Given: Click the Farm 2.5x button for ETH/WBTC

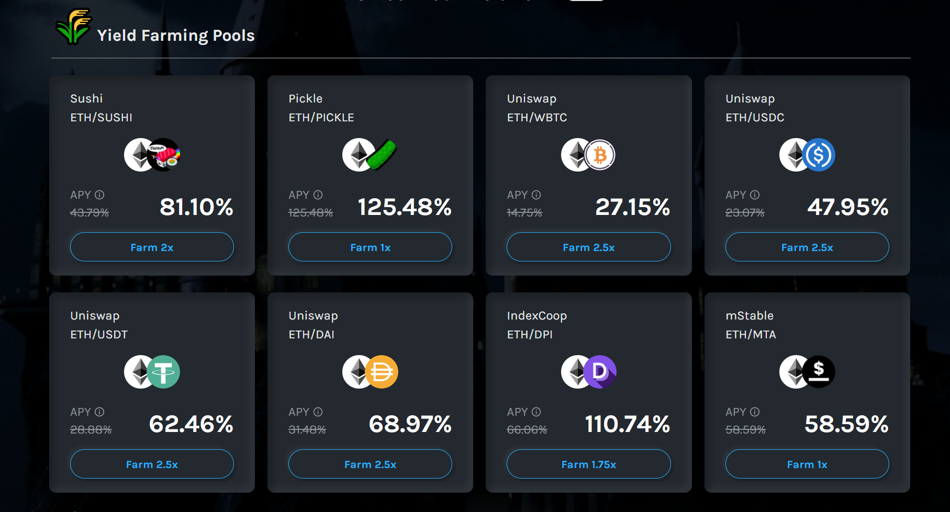Looking at the screenshot, I should click(x=589, y=247).
